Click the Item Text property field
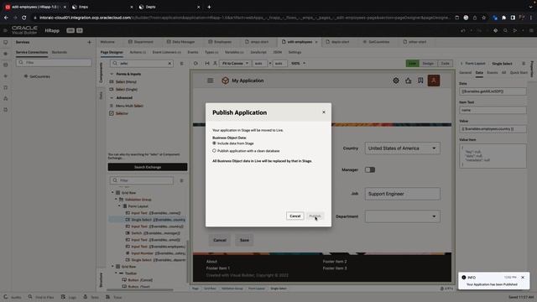This screenshot has height=302, width=537. (x=493, y=110)
